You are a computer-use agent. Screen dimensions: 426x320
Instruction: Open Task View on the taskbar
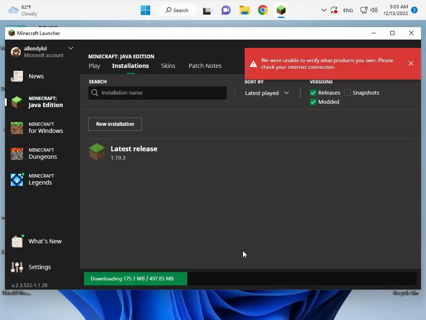pos(207,10)
